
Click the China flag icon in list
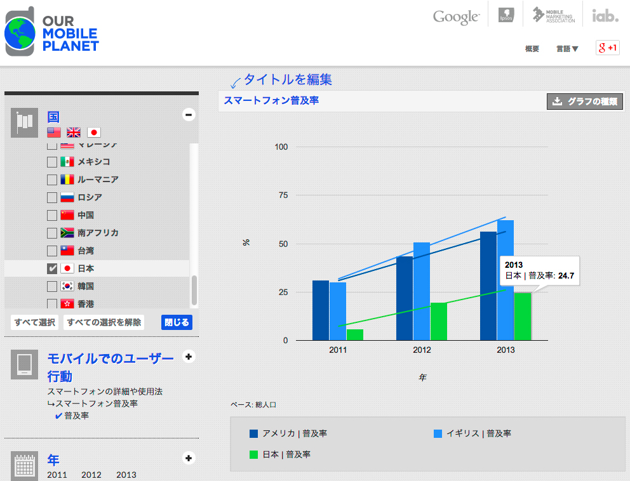pos(67,215)
